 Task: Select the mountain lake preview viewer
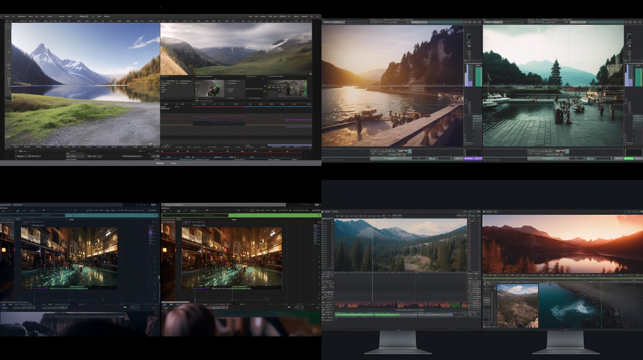[x=85, y=84]
